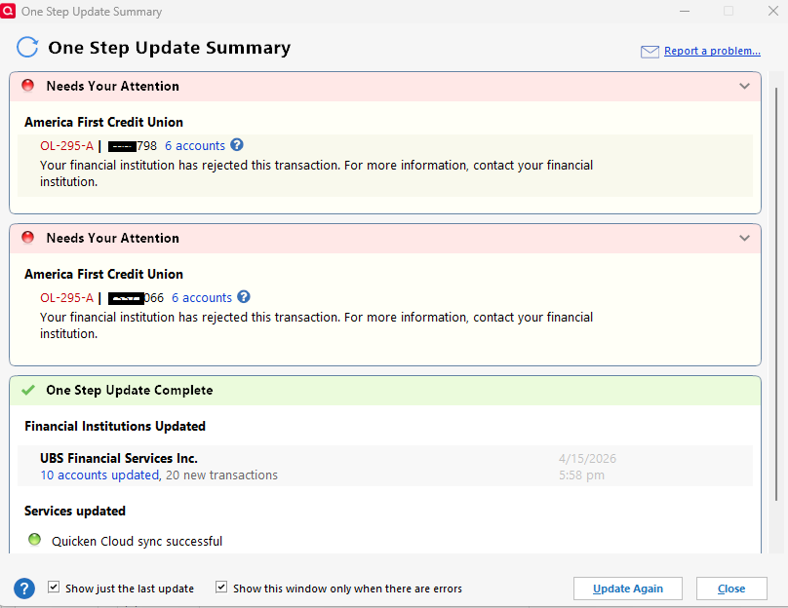Click the Services updated heading

click(75, 512)
